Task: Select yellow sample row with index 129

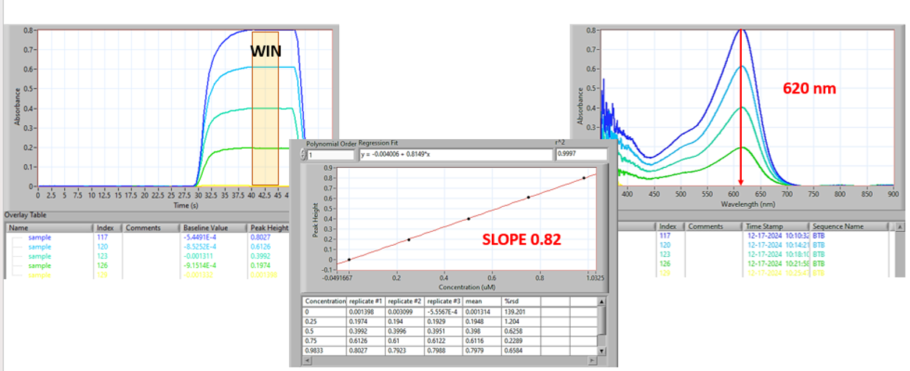Action: tap(41, 275)
